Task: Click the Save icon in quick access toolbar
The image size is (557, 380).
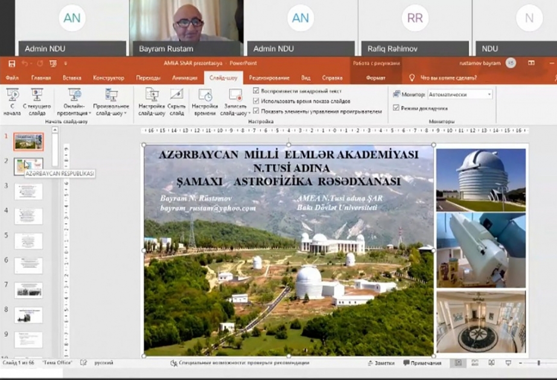Action: 11,63
